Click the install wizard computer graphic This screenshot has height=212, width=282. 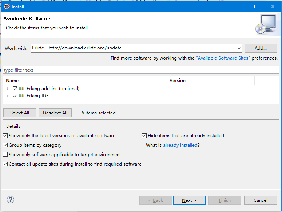[266, 24]
